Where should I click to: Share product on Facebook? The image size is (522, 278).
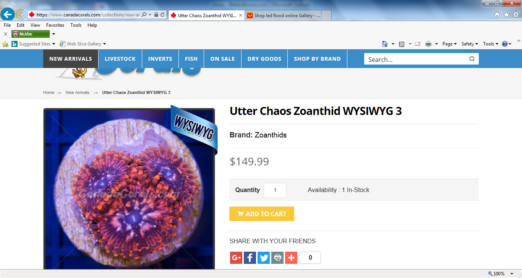pyautogui.click(x=250, y=258)
